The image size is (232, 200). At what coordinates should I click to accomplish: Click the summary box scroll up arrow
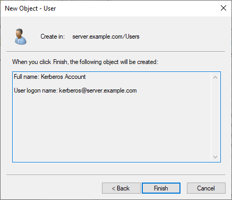(215, 77)
